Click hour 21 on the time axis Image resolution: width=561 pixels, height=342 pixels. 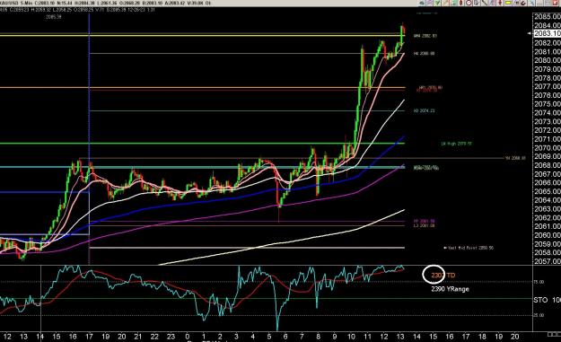[x=138, y=337]
